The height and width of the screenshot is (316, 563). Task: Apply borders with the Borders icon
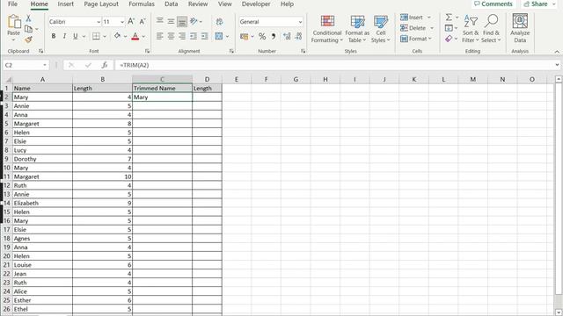(x=96, y=36)
